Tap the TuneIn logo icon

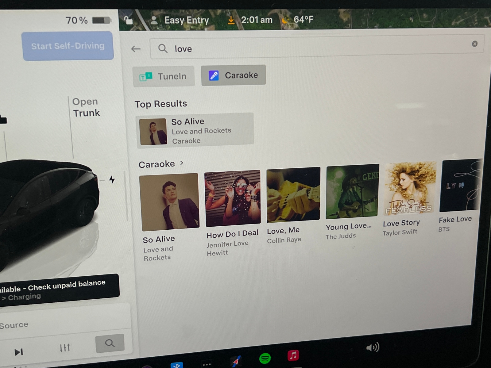pos(146,76)
